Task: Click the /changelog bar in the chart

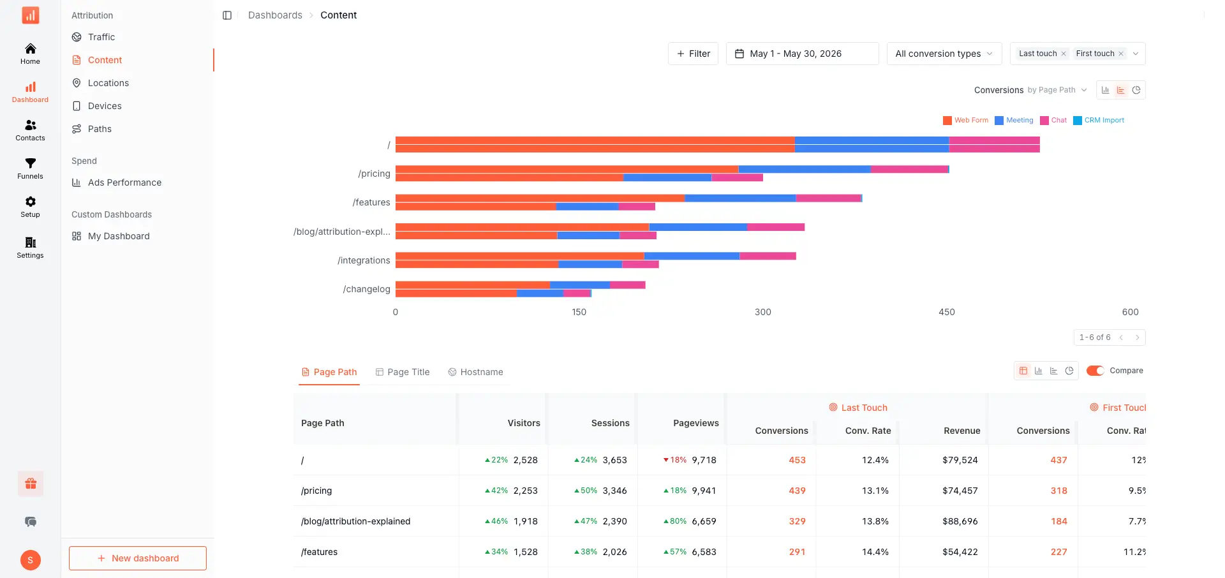Action: 520,289
